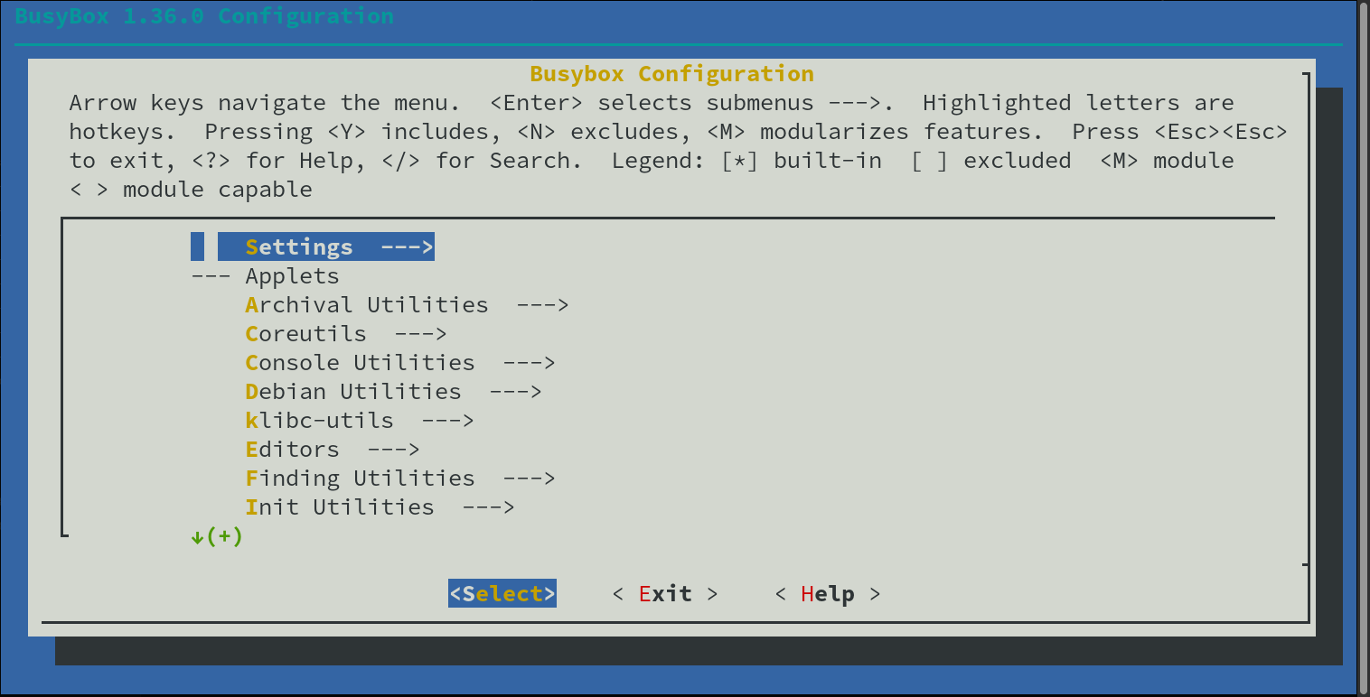Open the Coreutils submenu

(346, 333)
